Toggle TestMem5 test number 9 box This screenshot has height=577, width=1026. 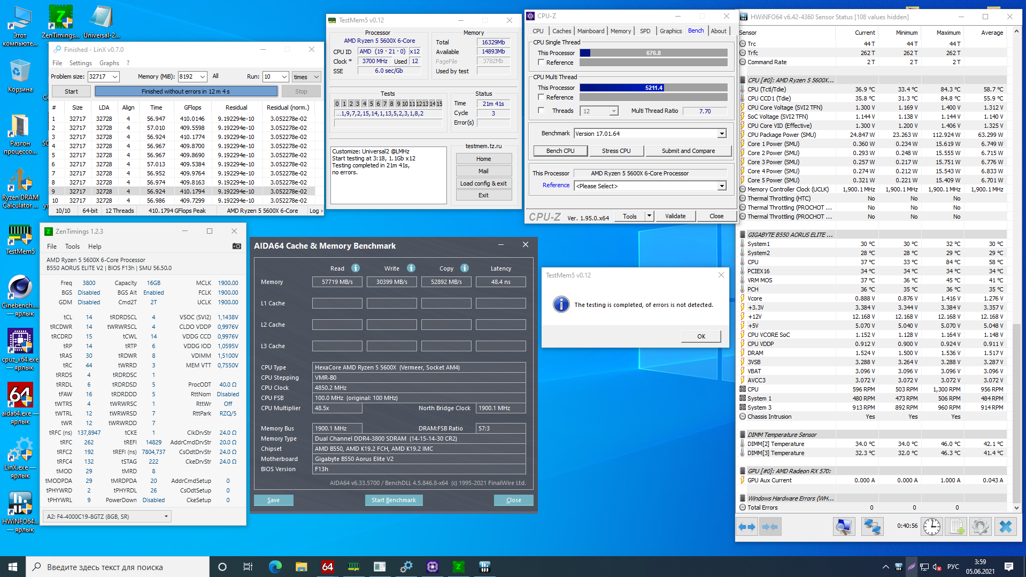(398, 104)
